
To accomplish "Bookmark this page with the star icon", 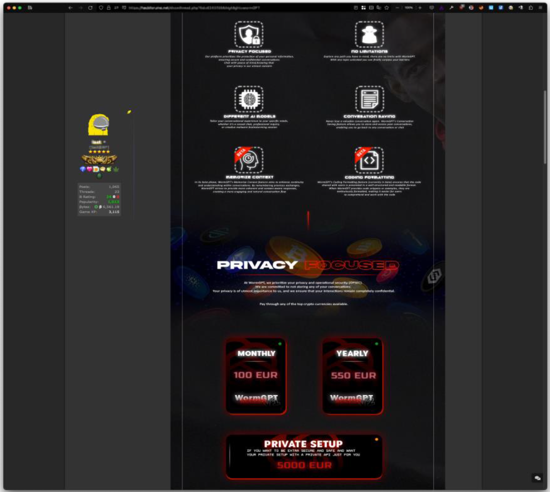I will [386, 8].
